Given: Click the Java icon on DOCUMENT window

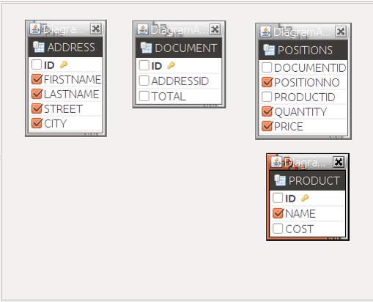Looking at the screenshot, I should click(x=142, y=29).
